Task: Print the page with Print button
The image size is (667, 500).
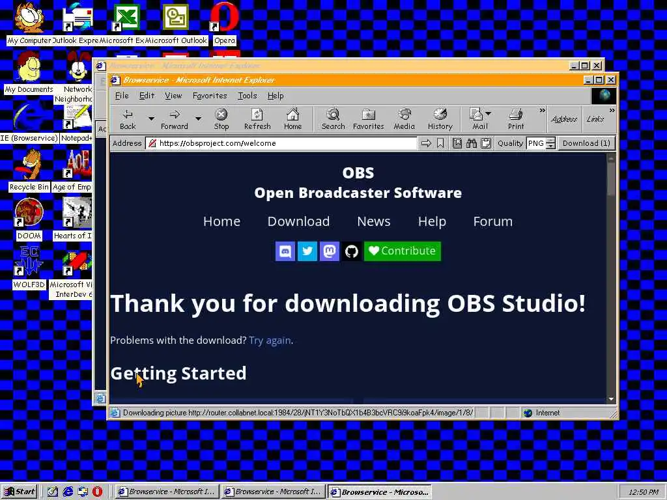Action: pos(516,119)
